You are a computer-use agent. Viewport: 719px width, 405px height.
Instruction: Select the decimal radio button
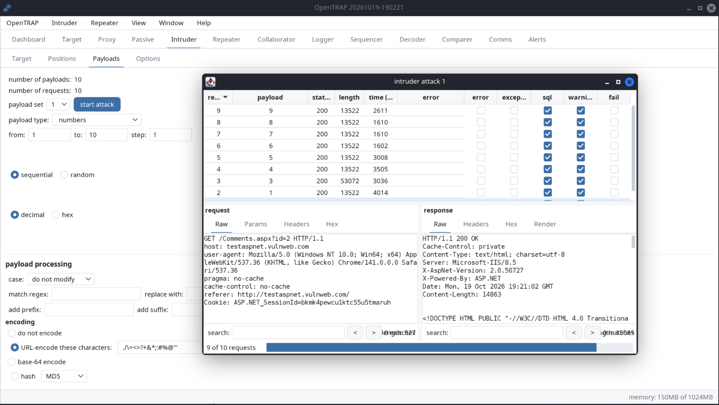click(x=15, y=215)
